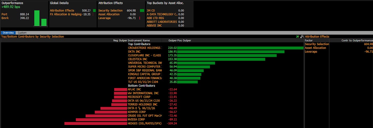The width and height of the screenshot is (373, 128).
Task: Click Contr to Outperformance column header
Action: [x=357, y=40]
